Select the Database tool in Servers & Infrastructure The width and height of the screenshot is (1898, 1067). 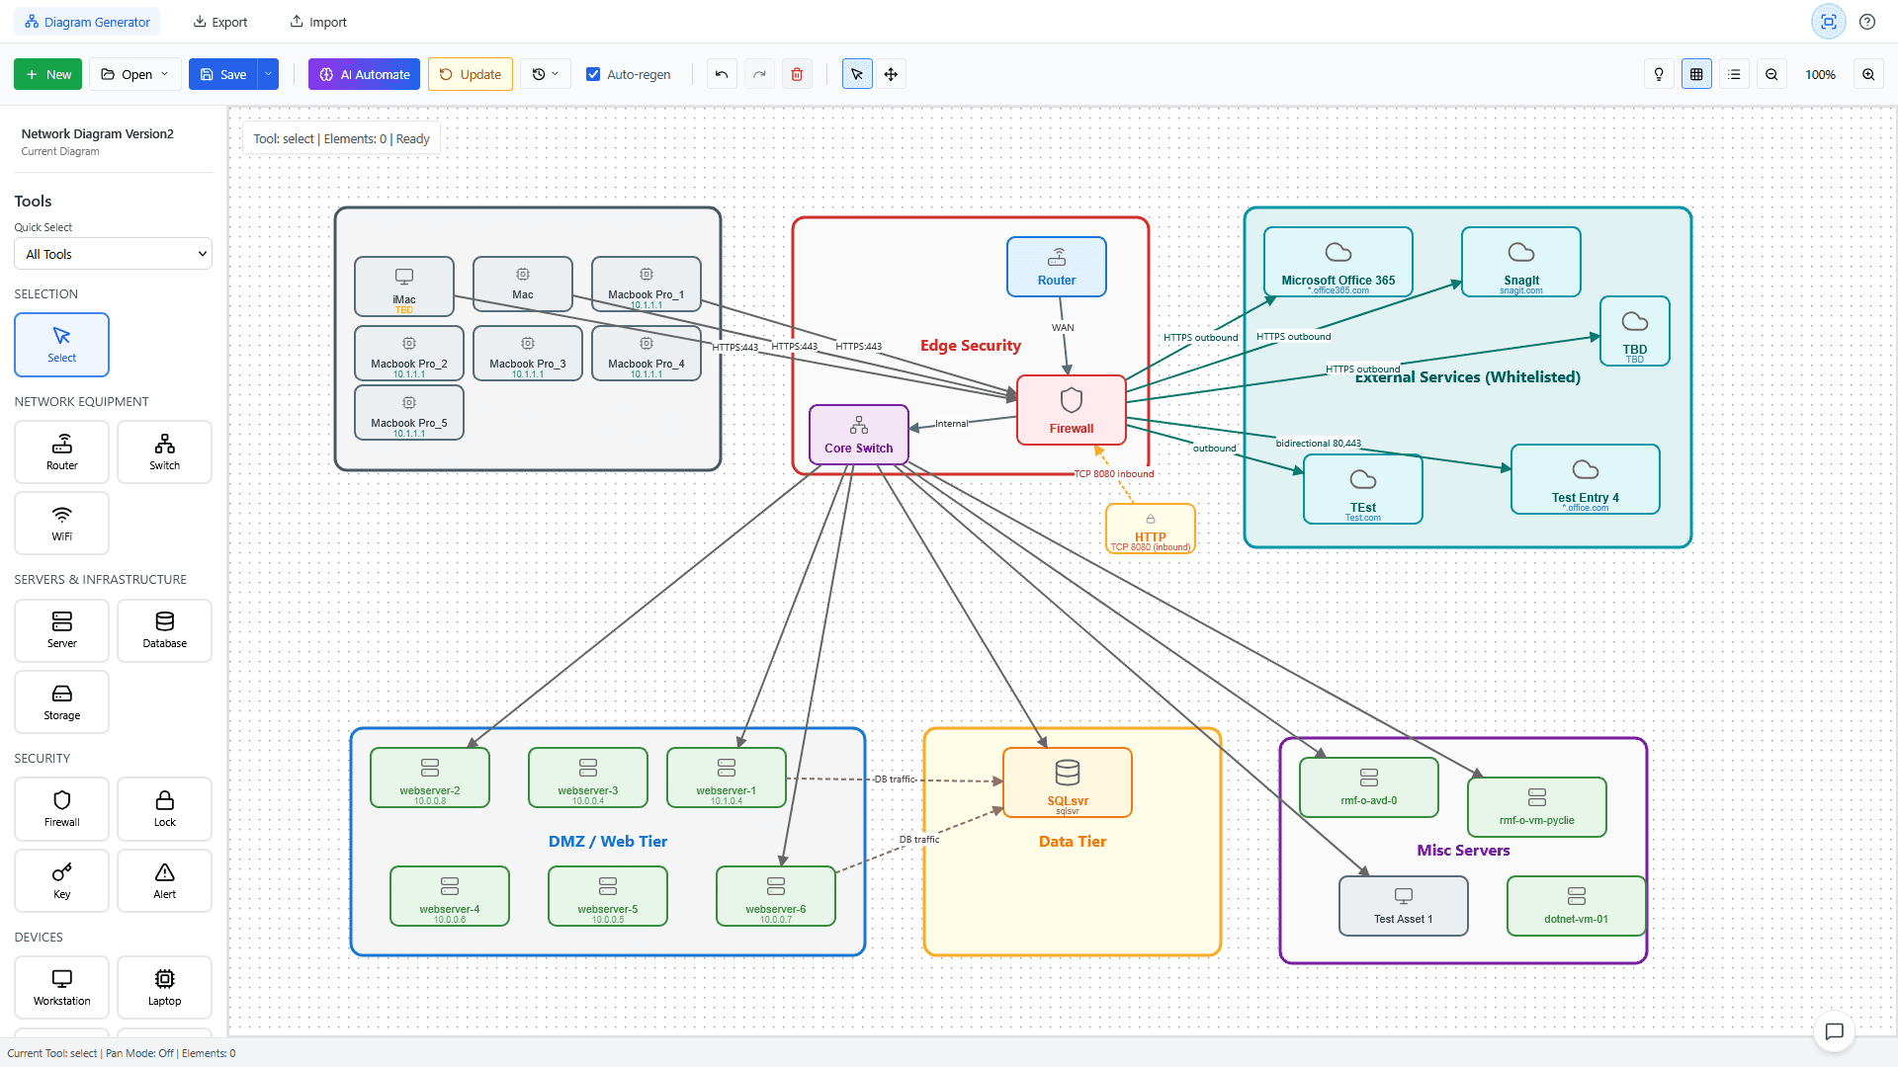click(164, 630)
